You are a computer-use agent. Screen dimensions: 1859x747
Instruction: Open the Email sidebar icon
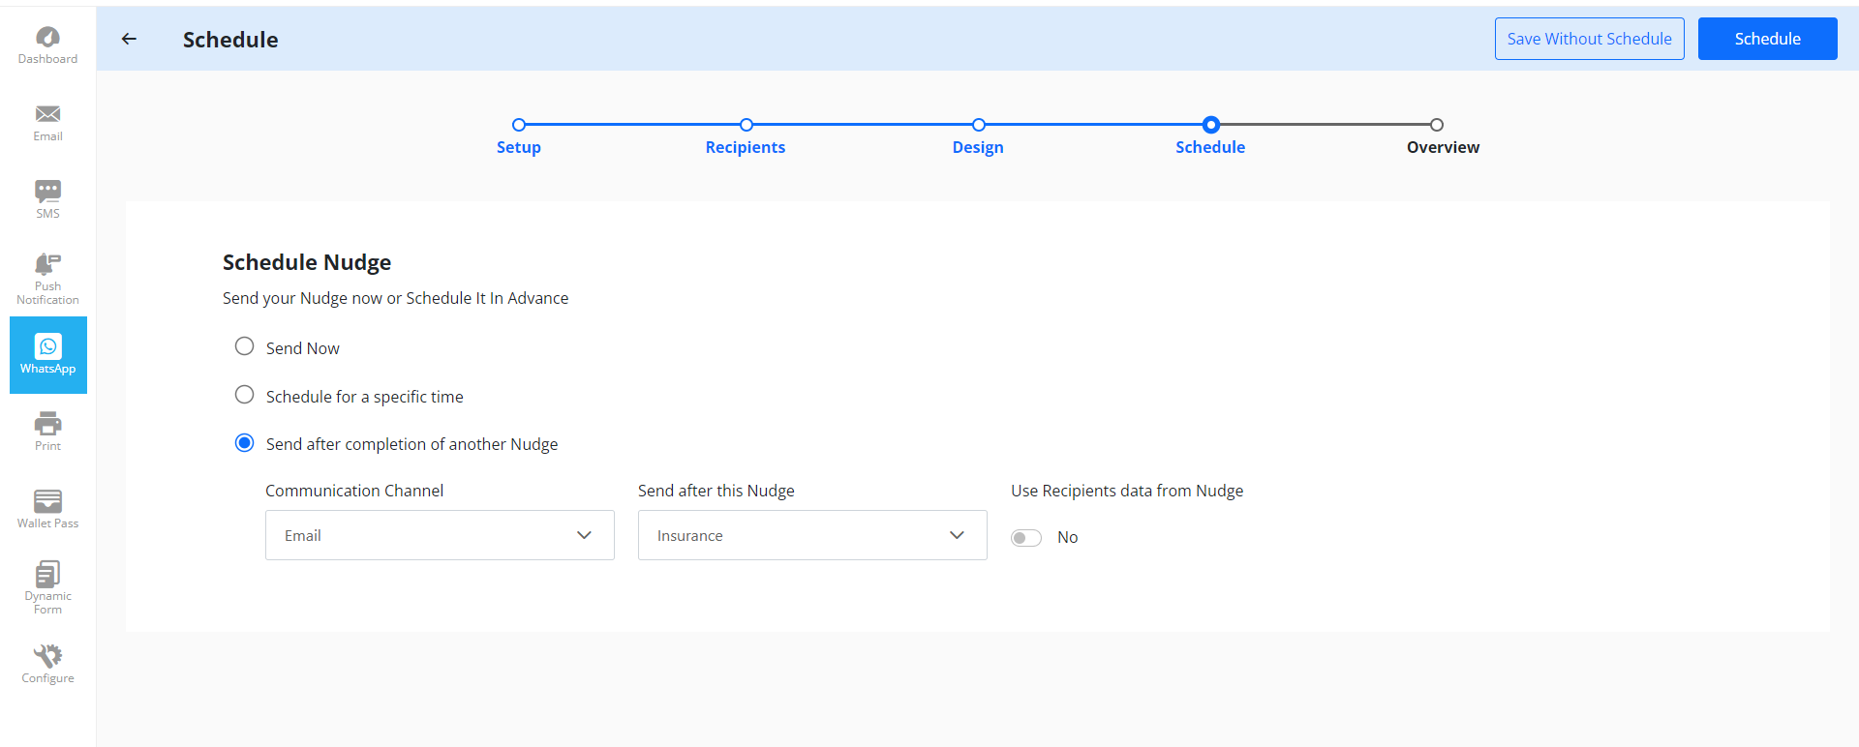point(47,123)
